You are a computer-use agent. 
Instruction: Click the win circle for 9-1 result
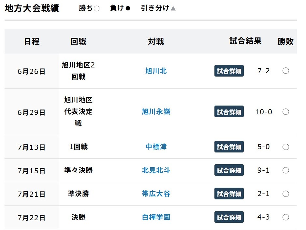click(286, 170)
